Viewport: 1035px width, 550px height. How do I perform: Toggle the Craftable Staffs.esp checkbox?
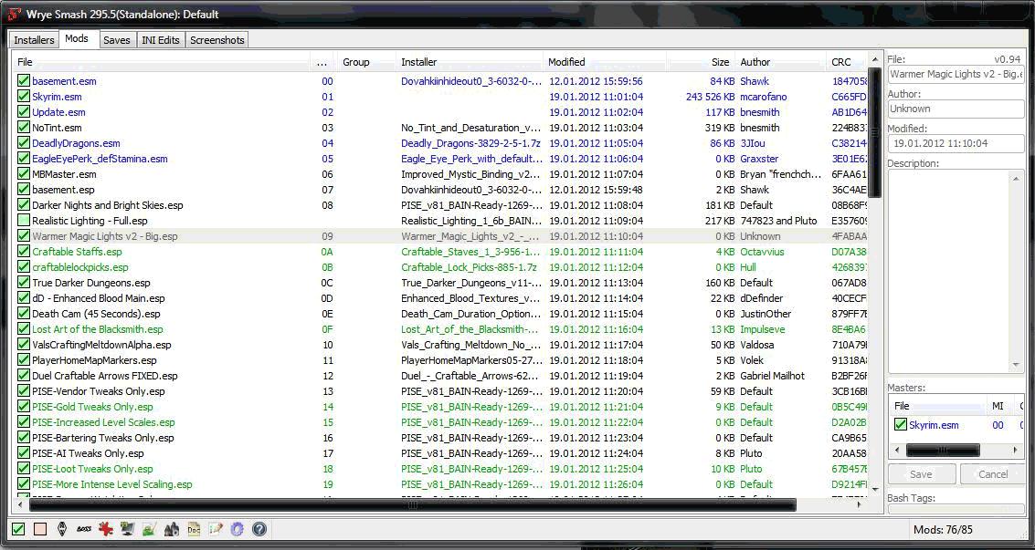(24, 252)
